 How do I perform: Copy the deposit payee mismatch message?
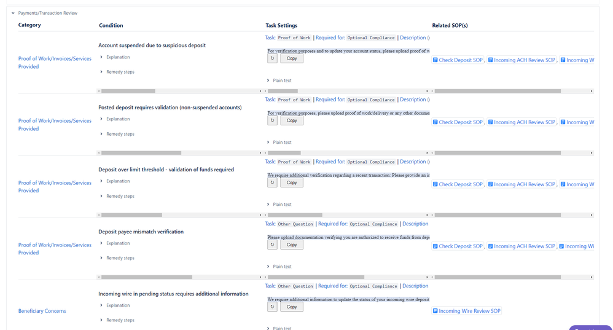[292, 245]
